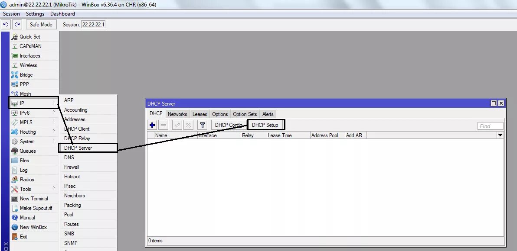Select ARP from IP submenu
Image resolution: width=517 pixels, height=251 pixels.
[x=69, y=100]
